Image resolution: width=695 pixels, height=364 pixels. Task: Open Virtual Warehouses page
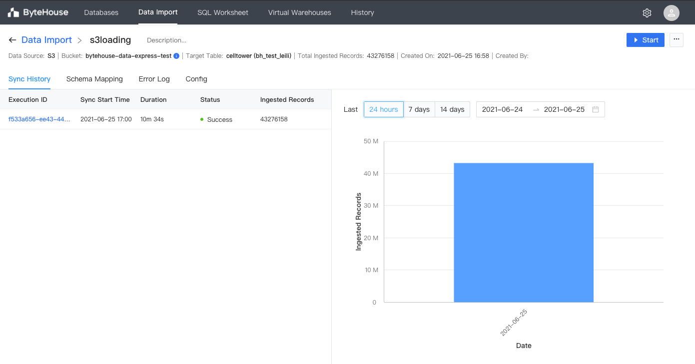(x=300, y=12)
